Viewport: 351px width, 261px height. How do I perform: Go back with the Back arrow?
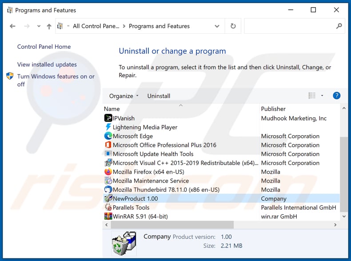[x=12, y=26]
